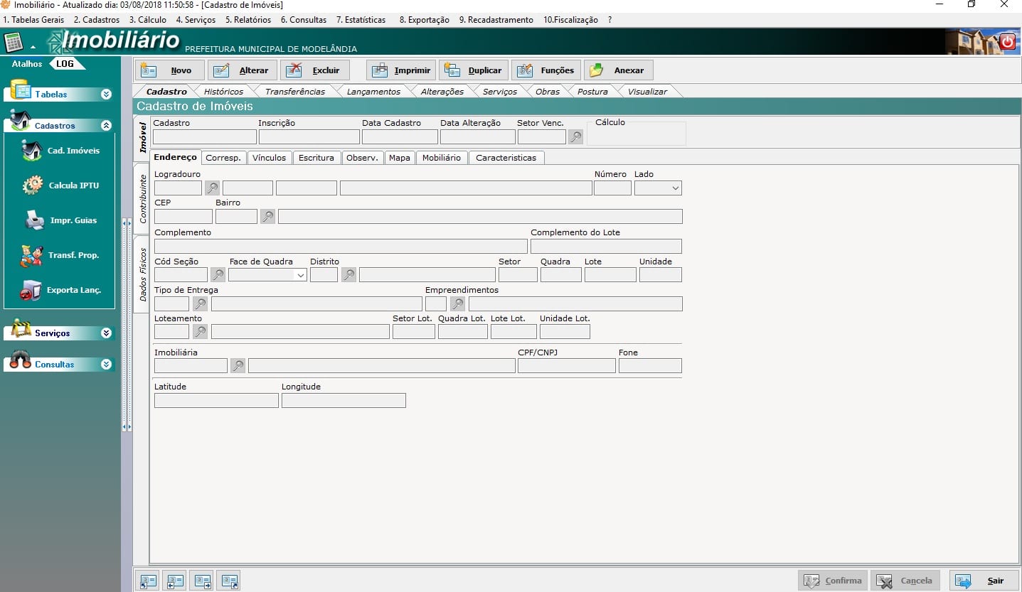Open Cad. Imóveis shortcut in sidebar
This screenshot has height=592, width=1022.
[x=60, y=151]
